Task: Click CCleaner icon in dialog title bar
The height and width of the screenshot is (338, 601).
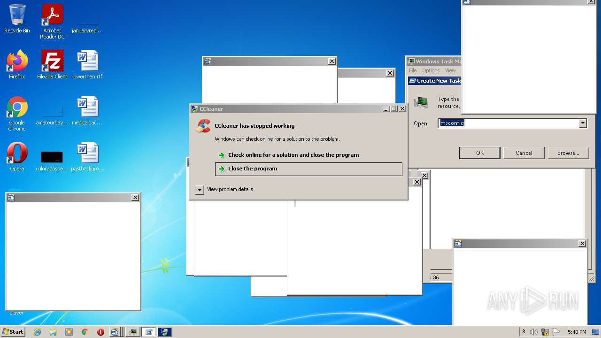Action: pos(195,109)
